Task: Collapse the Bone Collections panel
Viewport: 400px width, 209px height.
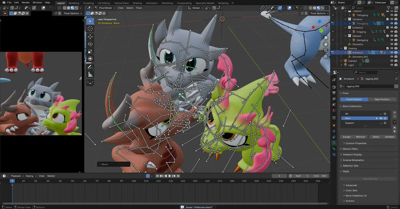Action: 352,106
